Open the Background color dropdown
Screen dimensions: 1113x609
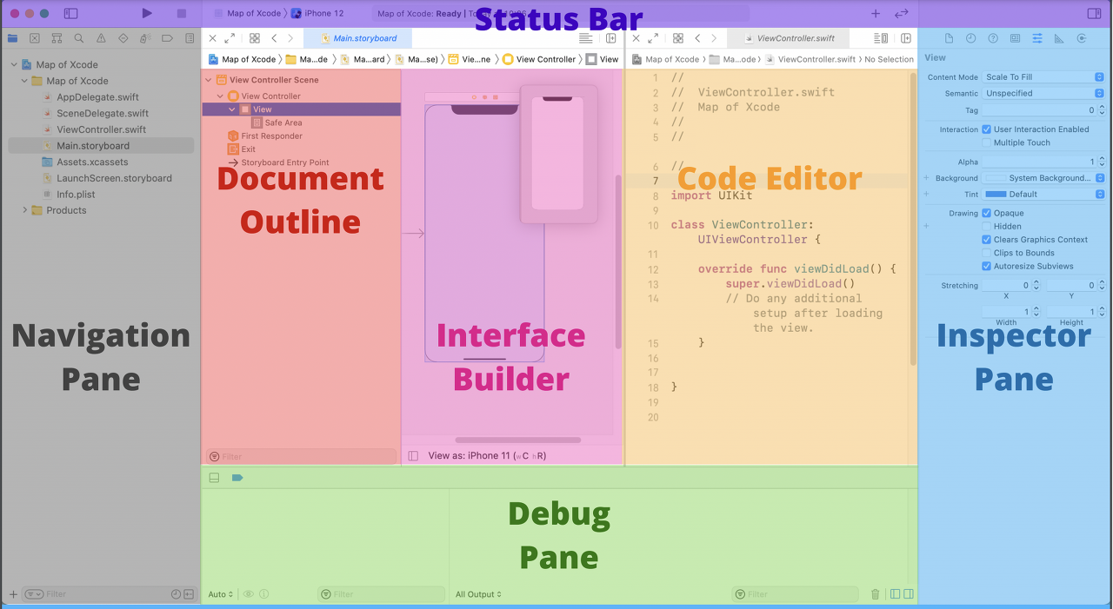click(1043, 178)
